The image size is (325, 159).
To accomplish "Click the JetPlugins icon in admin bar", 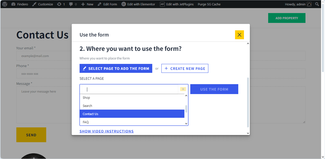I will point(162,4).
